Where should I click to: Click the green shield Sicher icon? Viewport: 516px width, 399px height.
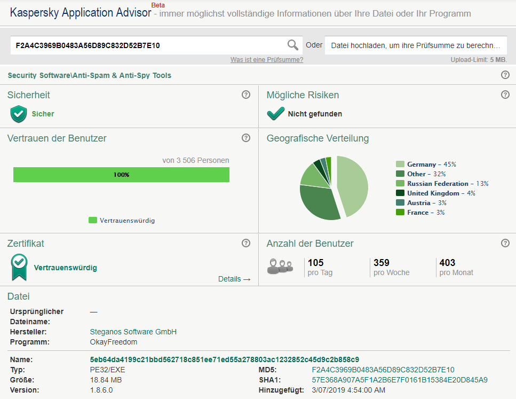tap(19, 114)
